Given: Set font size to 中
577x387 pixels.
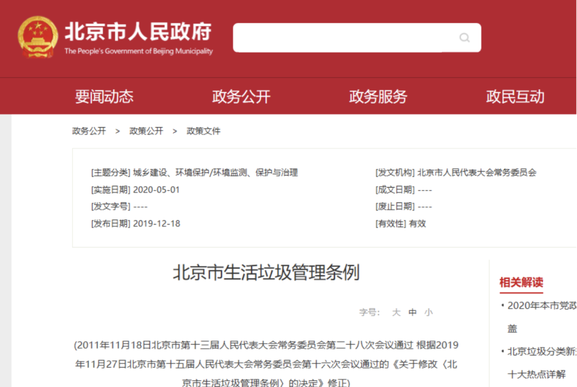Looking at the screenshot, I should tap(412, 312).
